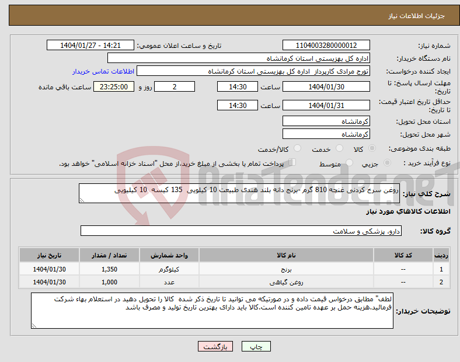Click the چاپ (print) button
Screen dimensions: 460x362
coord(256,346)
